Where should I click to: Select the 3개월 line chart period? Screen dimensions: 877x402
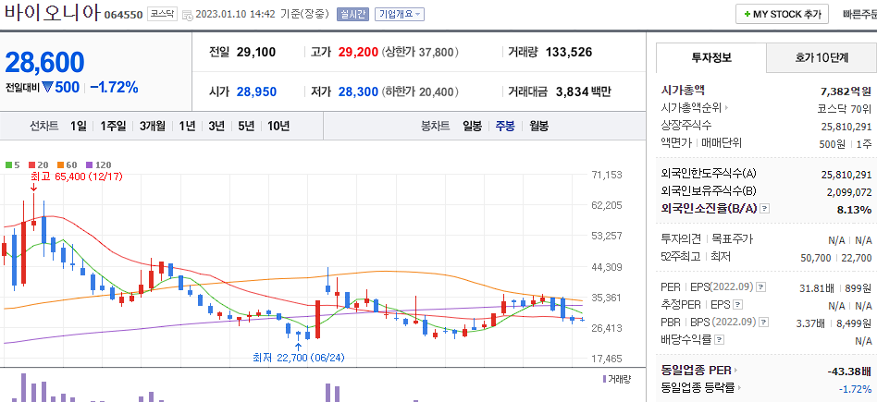(x=153, y=127)
